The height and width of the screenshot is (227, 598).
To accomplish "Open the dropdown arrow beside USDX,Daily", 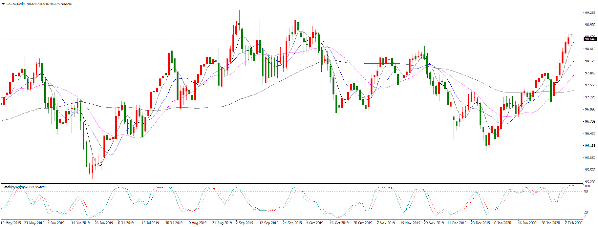I will point(3,4).
